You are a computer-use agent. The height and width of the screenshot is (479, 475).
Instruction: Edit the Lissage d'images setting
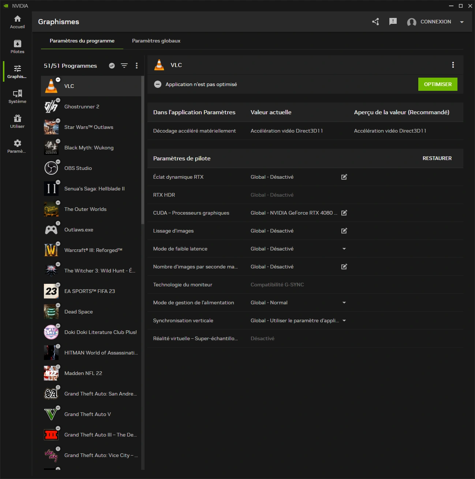(x=344, y=231)
